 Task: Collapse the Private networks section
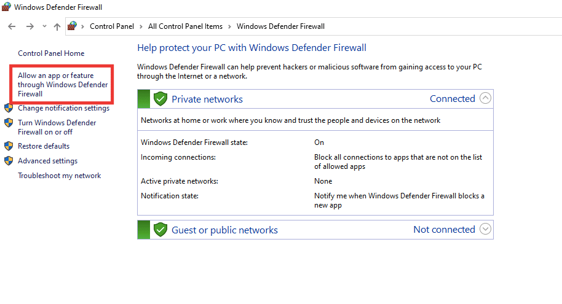(485, 98)
